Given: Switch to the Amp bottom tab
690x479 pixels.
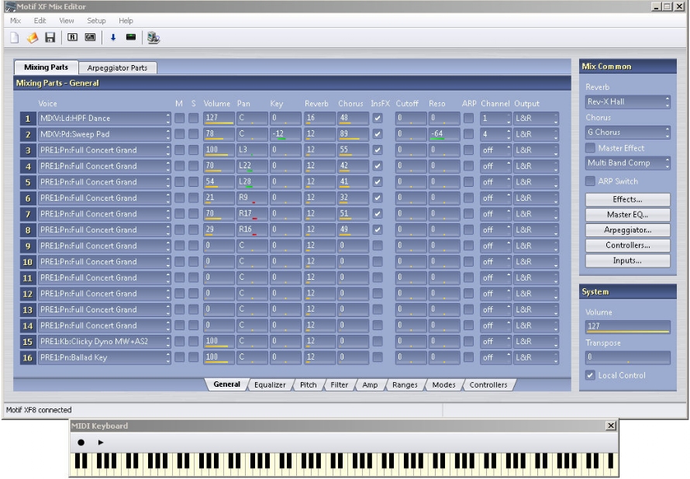Looking at the screenshot, I should 370,384.
